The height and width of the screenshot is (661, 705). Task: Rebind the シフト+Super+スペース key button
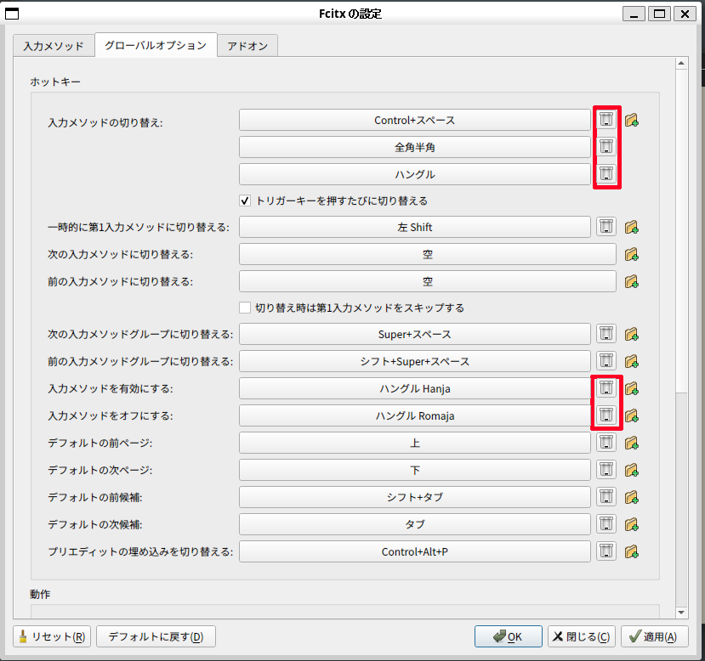414,361
